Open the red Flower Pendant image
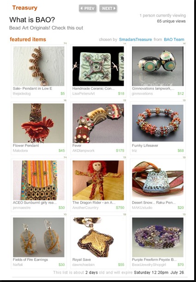Screen dimensions: 196x282 [x=39, y=123]
